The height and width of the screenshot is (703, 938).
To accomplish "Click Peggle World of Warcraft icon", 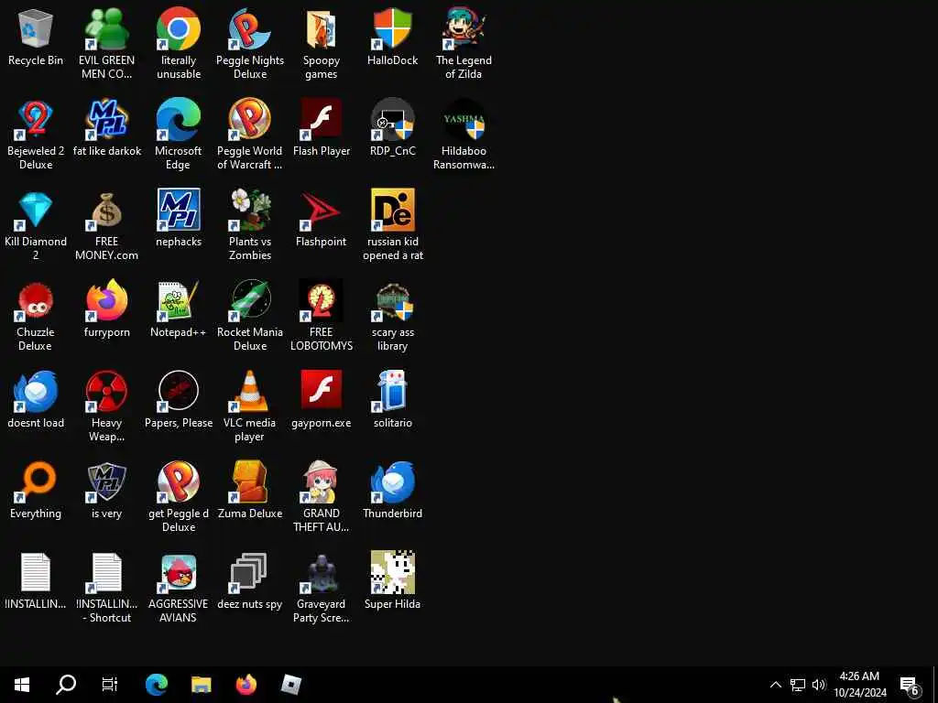I will [x=249, y=120].
